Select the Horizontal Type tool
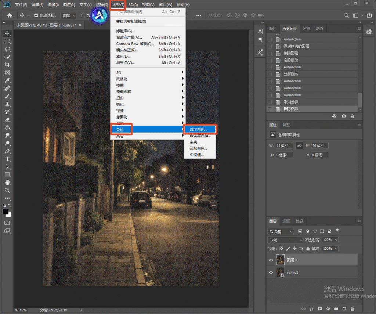The height and width of the screenshot is (314, 376). [7, 159]
